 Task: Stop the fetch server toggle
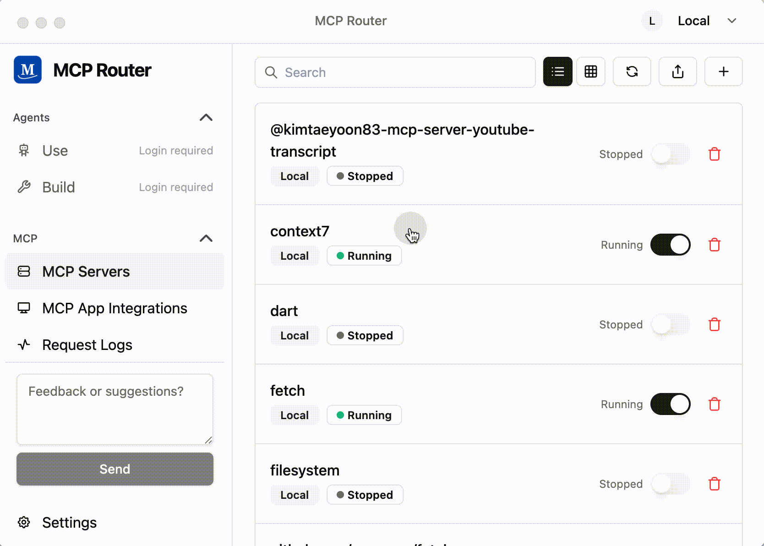pos(670,404)
